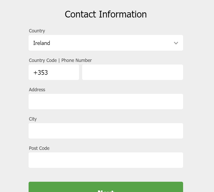Select the word Information in the heading
214x192 pixels.
[123, 14]
